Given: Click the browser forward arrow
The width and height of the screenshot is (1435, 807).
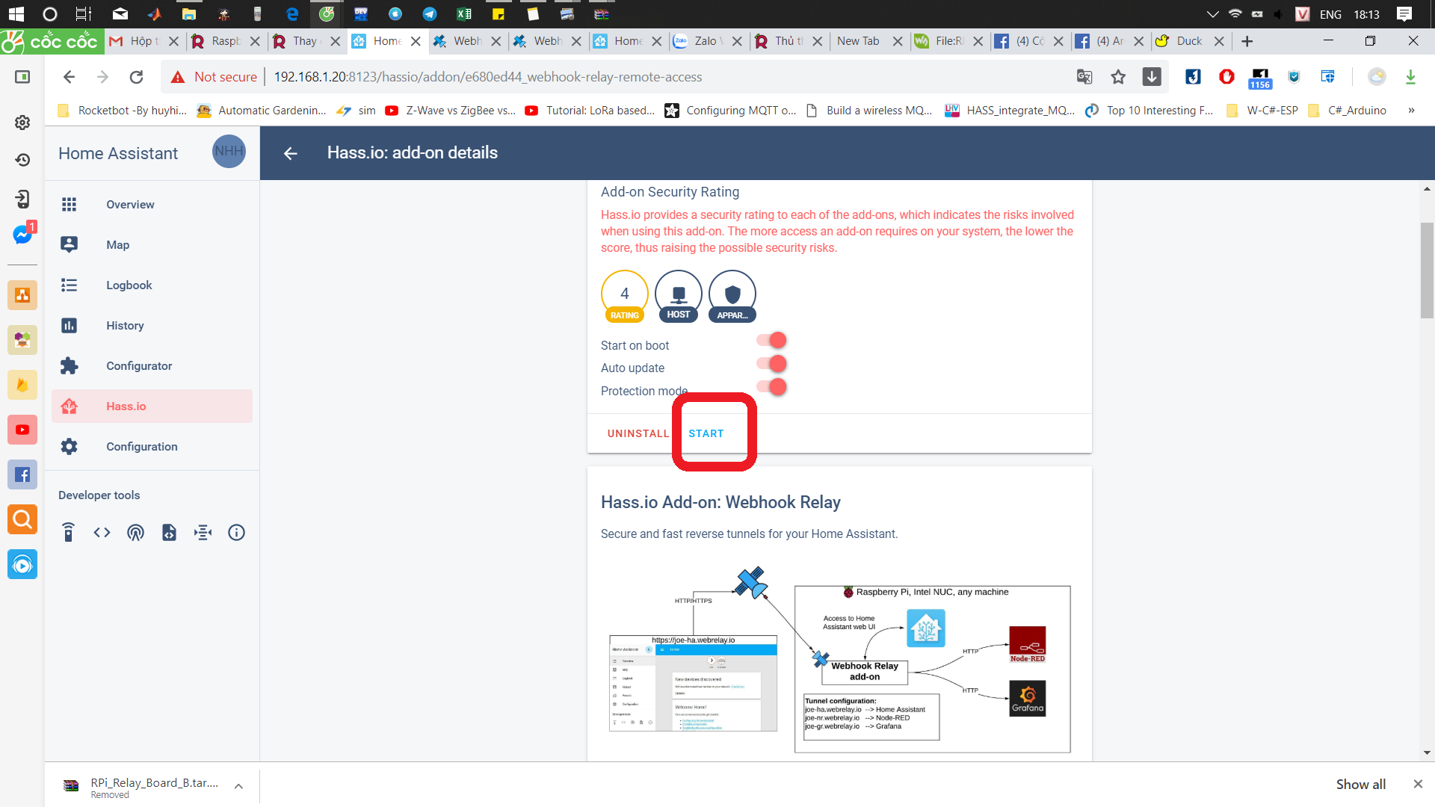Looking at the screenshot, I should click(x=102, y=77).
